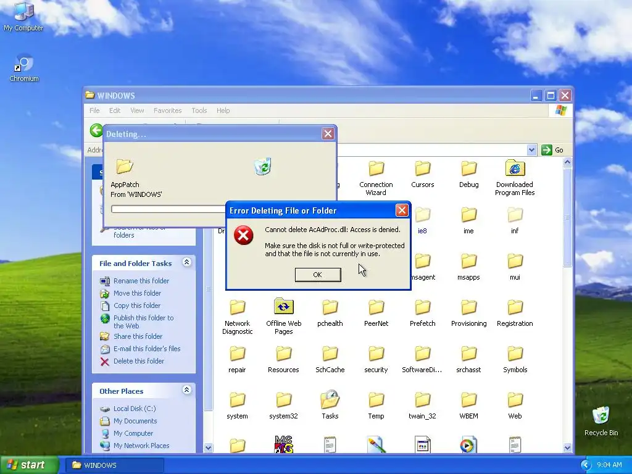Screen dimensions: 632x474
Task: Click Move this folder
Action: click(131, 293)
